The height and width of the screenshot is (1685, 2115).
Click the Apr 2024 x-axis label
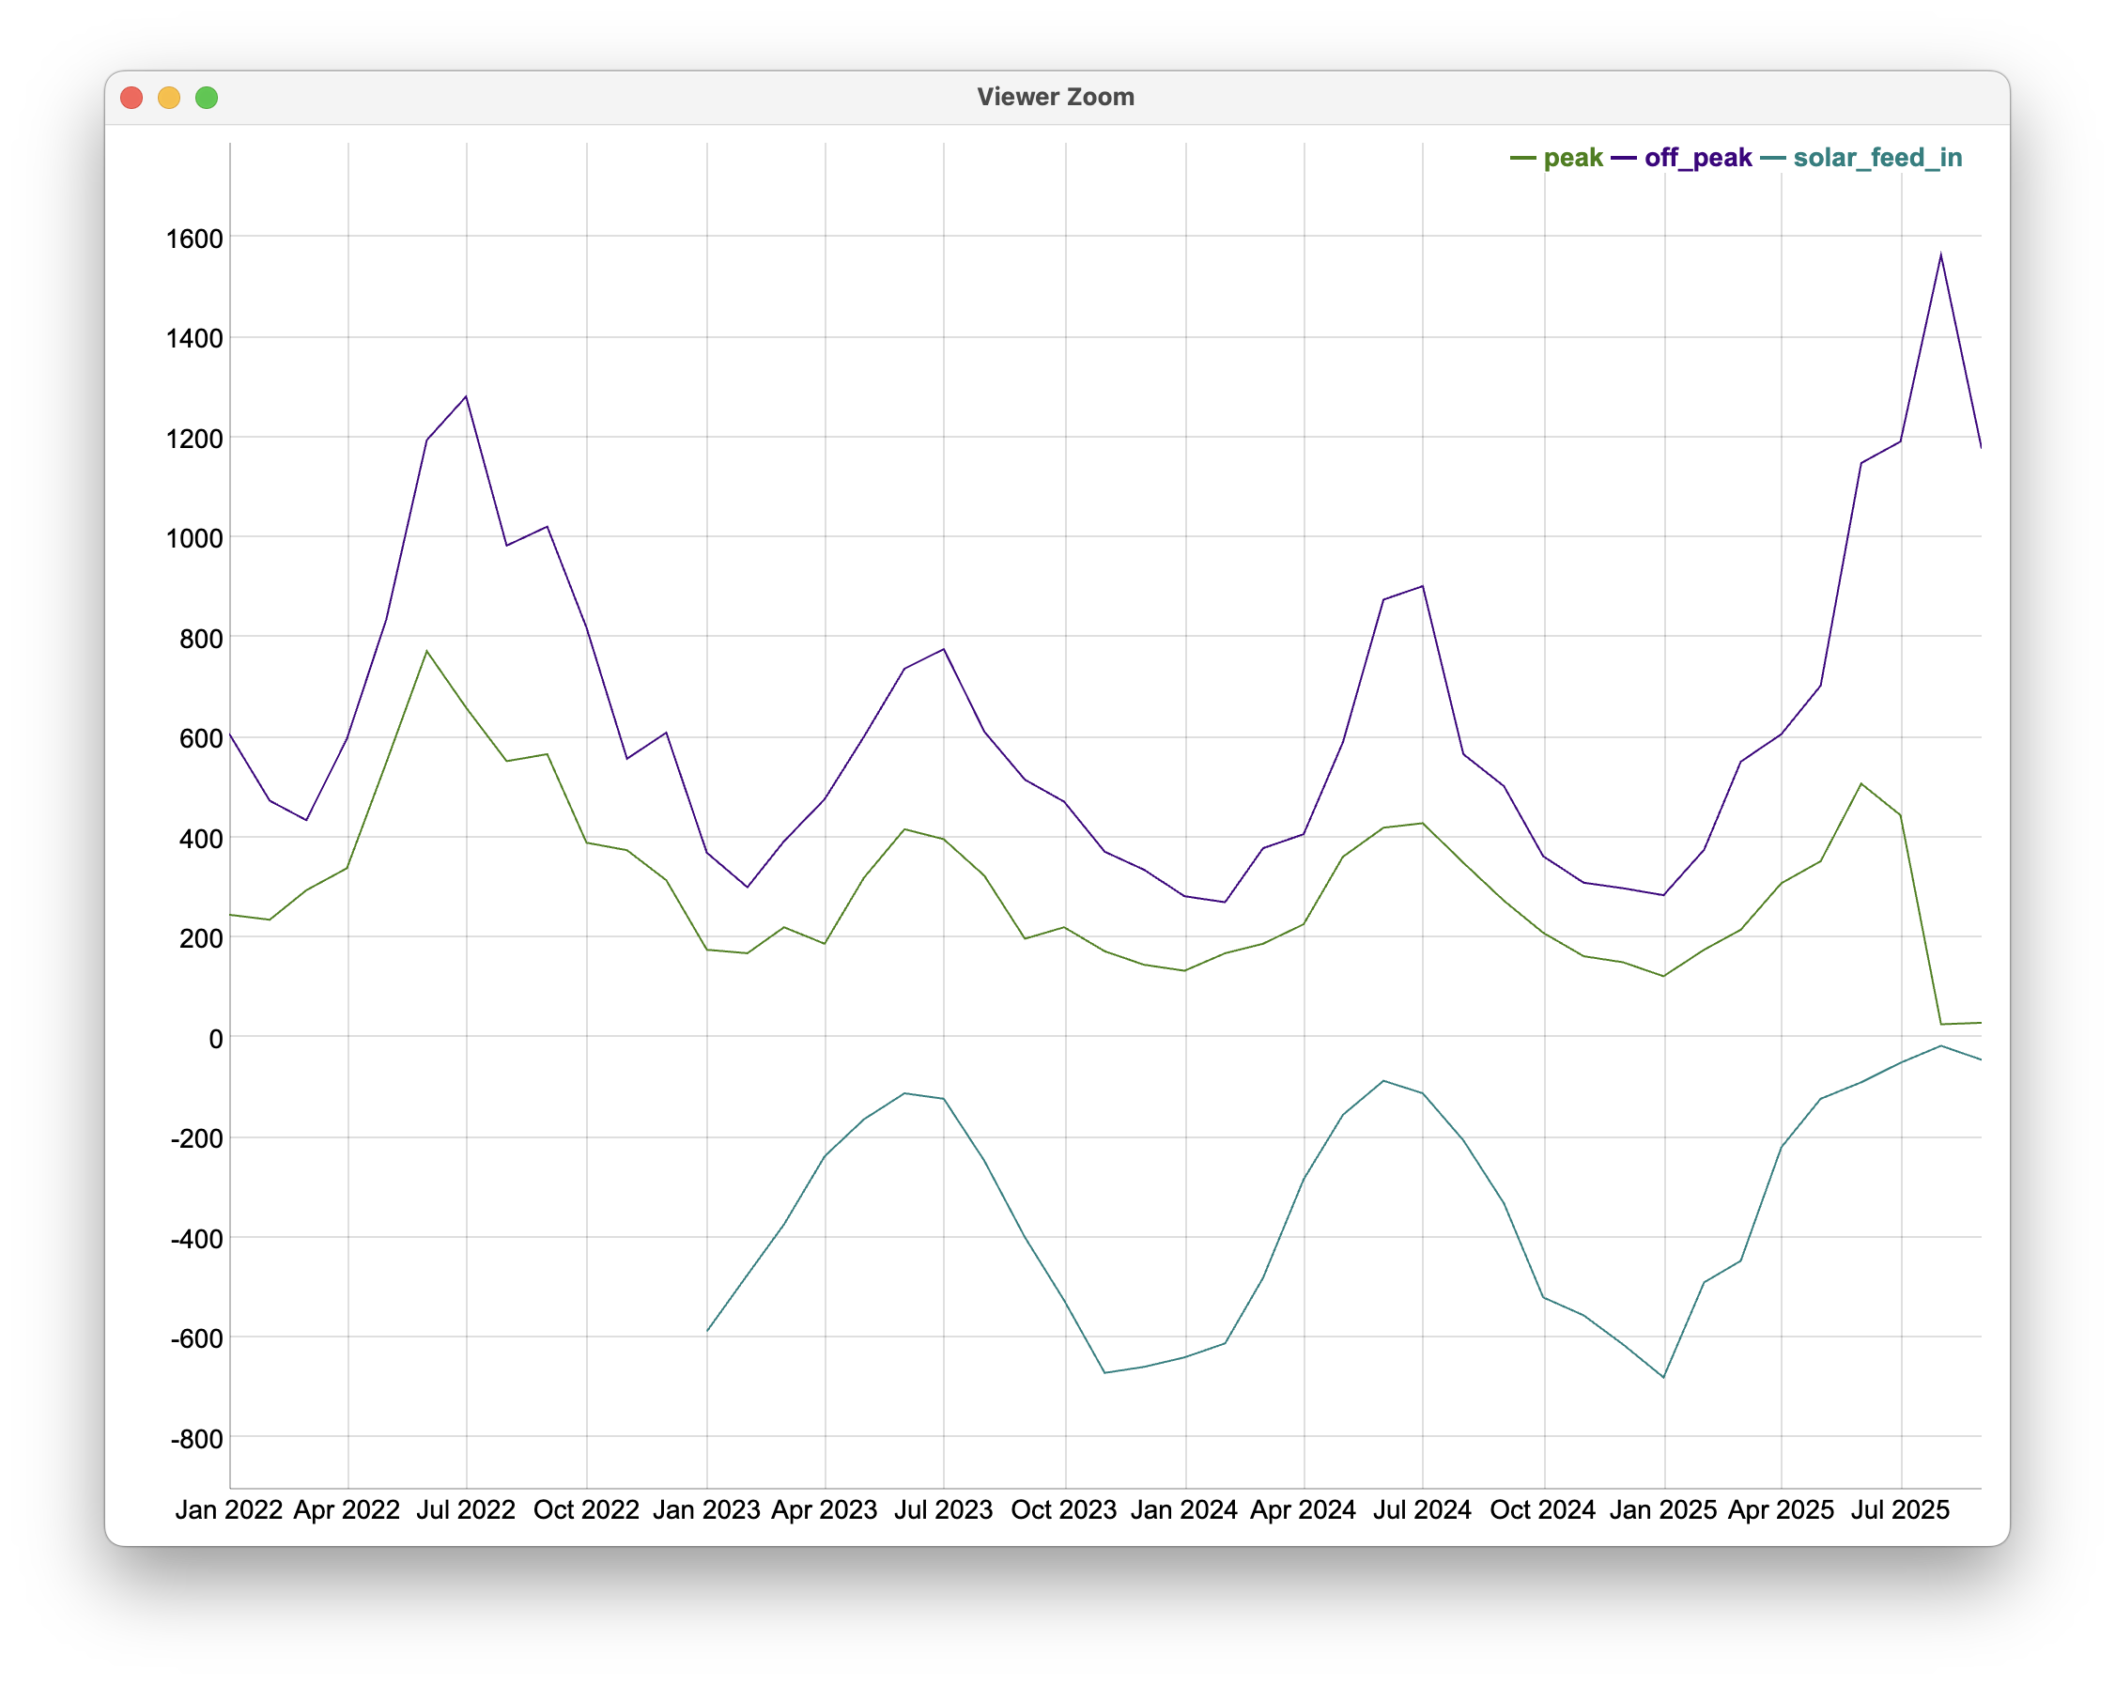[x=1303, y=1510]
